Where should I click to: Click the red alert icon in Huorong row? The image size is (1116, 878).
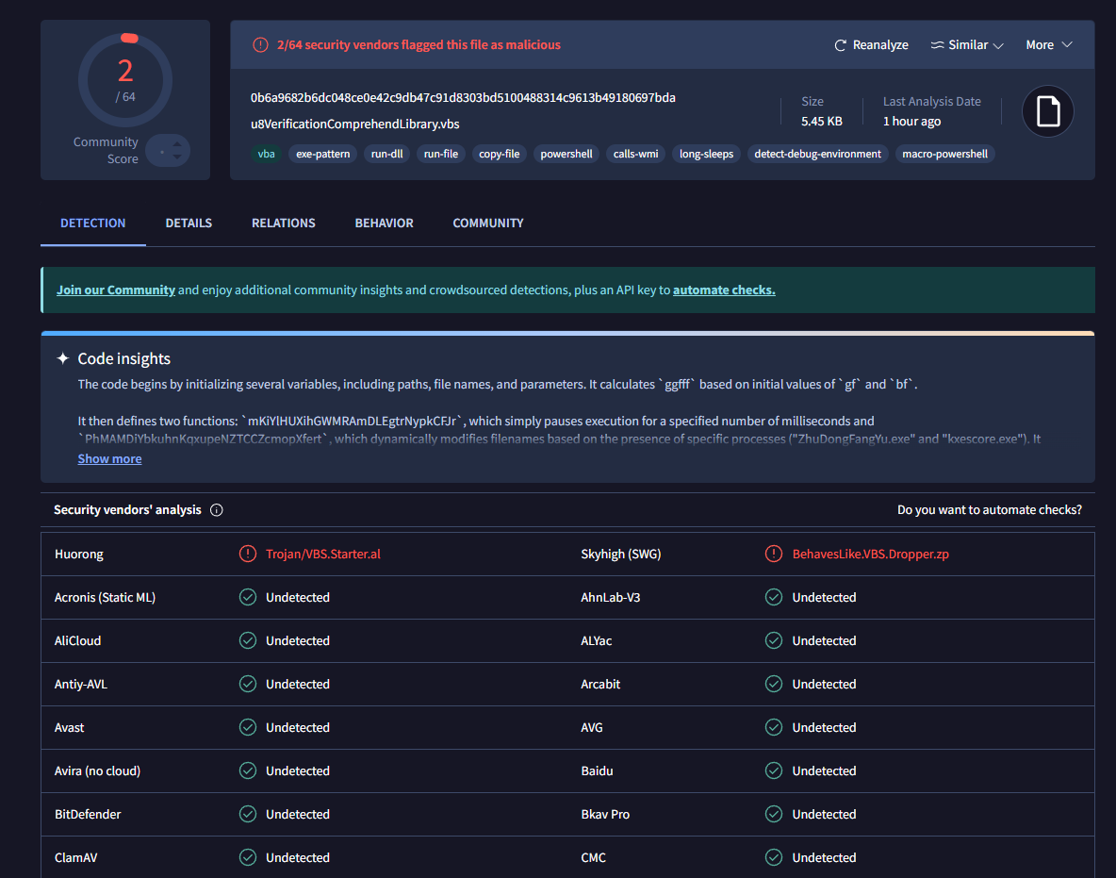(x=248, y=554)
